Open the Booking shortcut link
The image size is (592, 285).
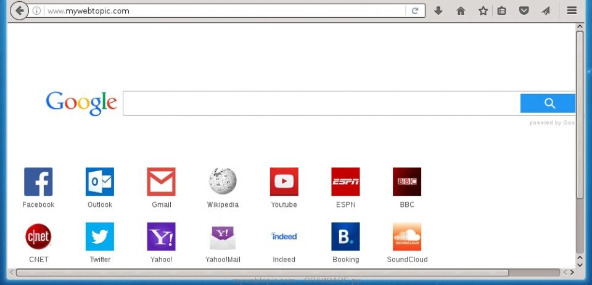coord(345,236)
